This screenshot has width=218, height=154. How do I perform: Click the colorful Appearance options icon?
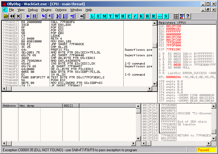click(182, 16)
